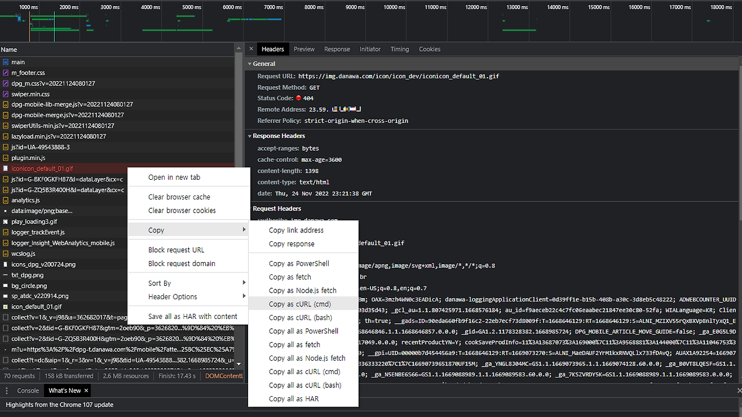Viewport: 742px width, 417px height.
Task: Click the m_footer.css stylesheet icon
Action: [x=5, y=72]
